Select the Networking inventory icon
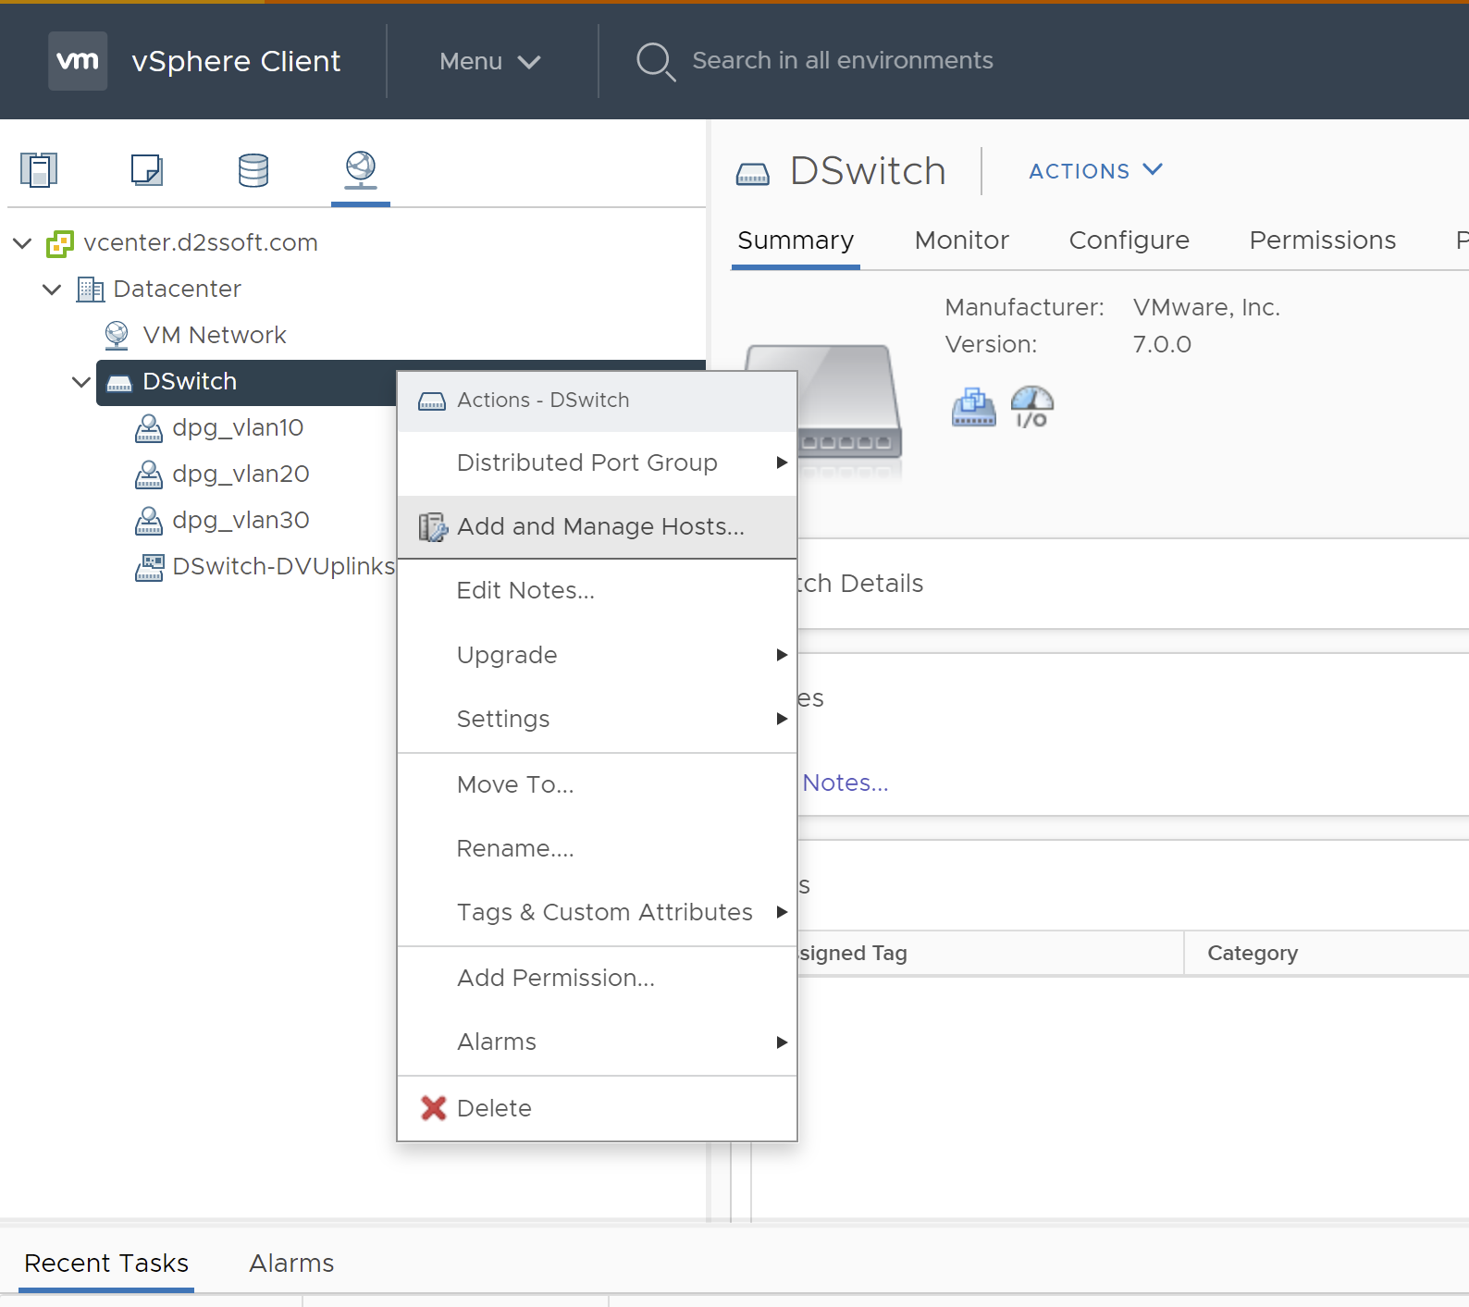 (360, 169)
